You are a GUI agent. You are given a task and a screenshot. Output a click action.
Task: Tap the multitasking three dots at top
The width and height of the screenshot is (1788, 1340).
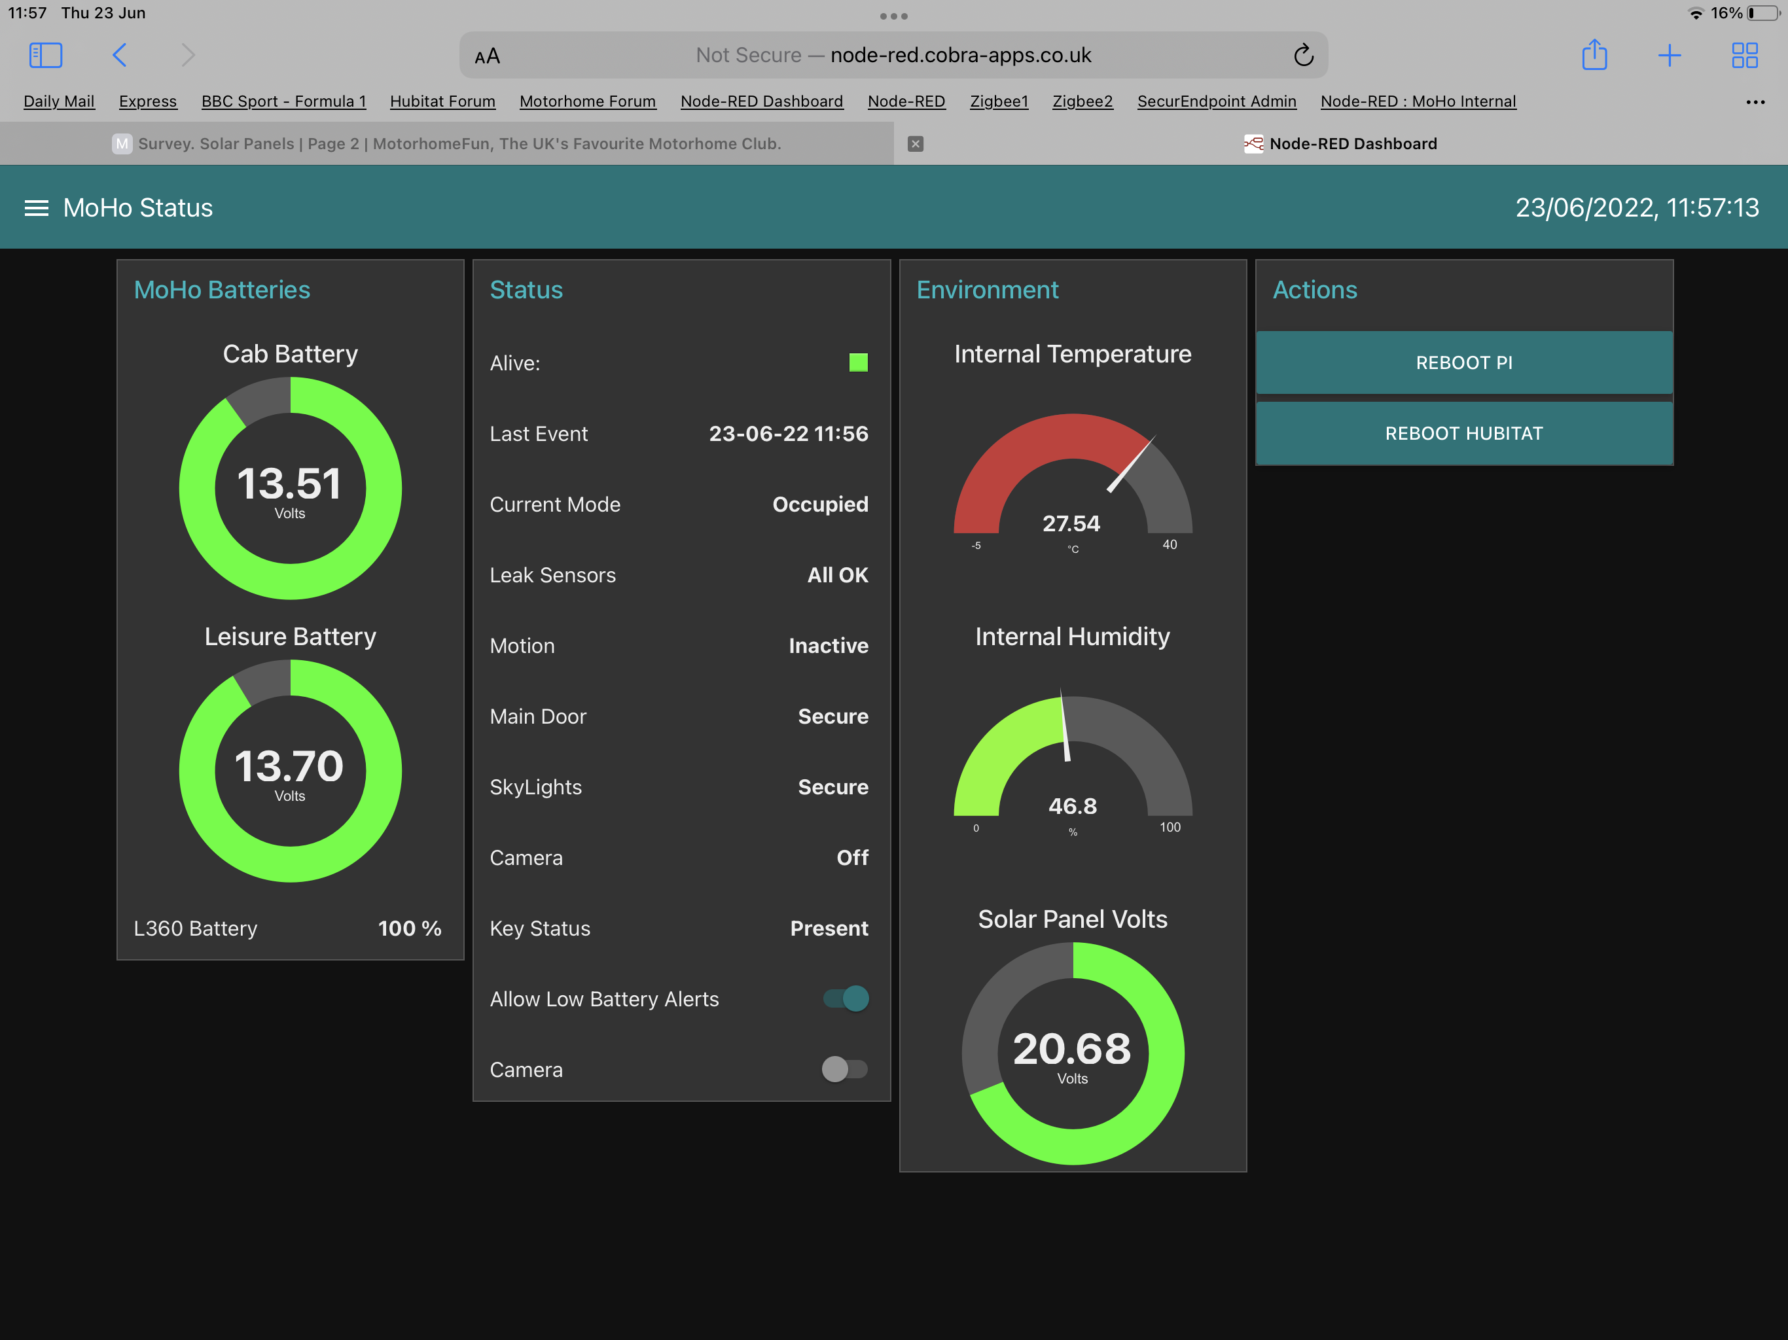pos(893,15)
